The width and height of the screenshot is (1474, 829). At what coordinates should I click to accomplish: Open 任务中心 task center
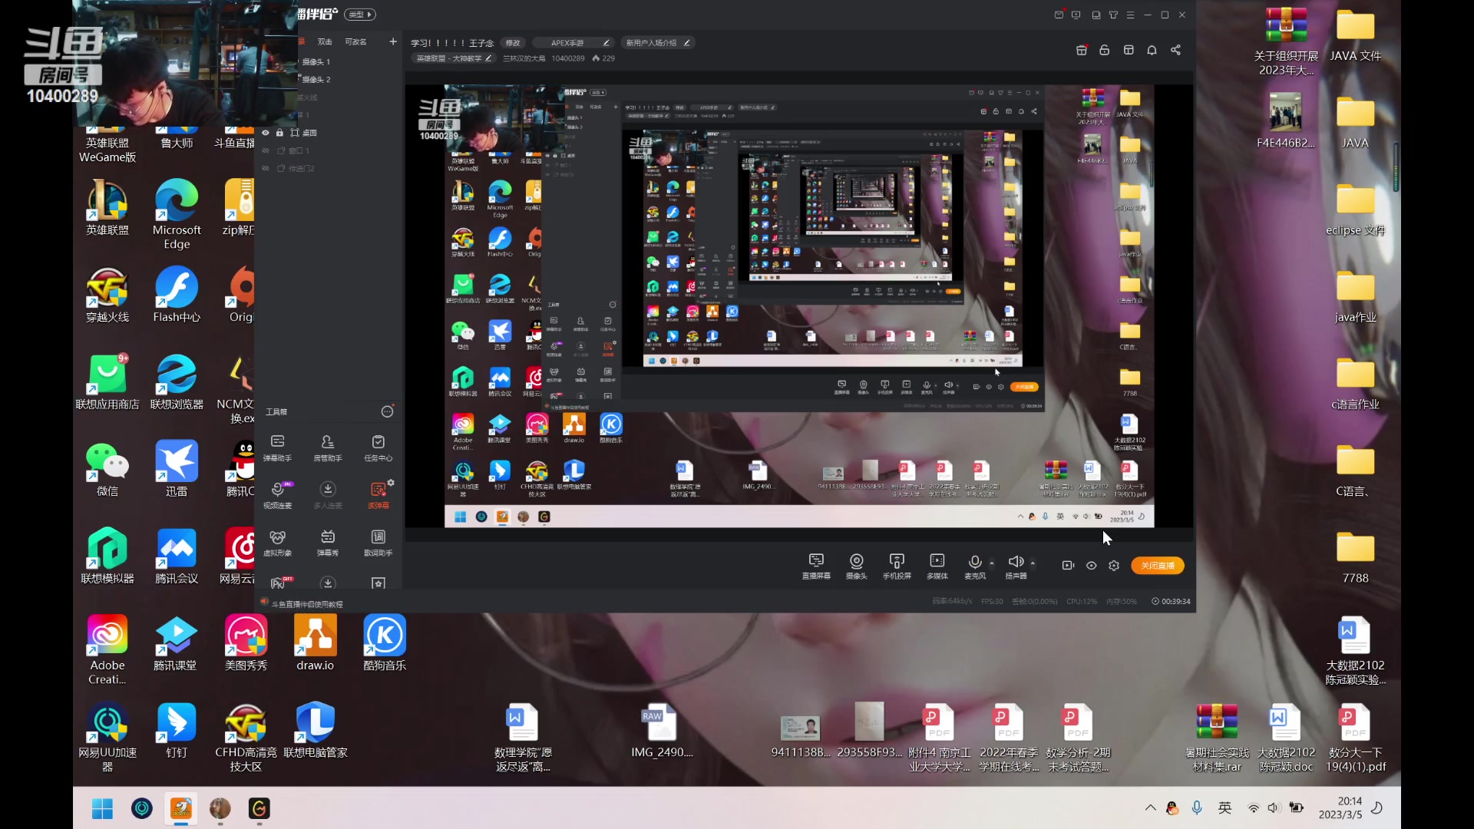[378, 448]
